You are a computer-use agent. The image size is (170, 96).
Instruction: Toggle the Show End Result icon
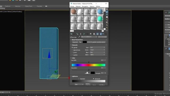tap(101, 34)
